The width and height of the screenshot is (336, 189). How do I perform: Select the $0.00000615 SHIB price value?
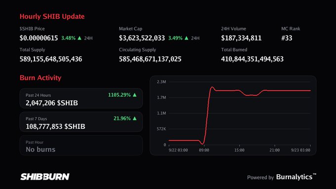tap(39, 38)
